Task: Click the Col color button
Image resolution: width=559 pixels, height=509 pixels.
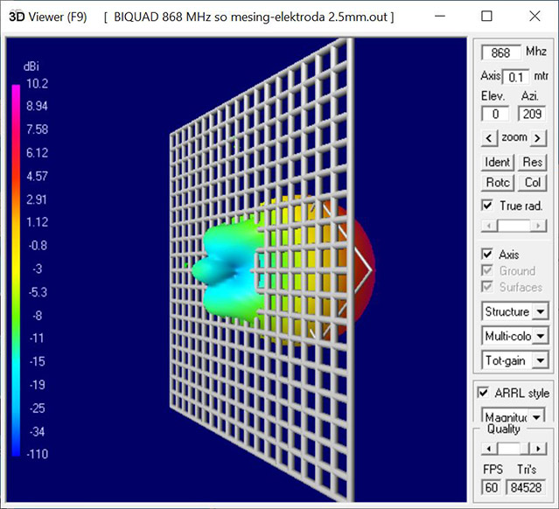Action: [x=532, y=183]
